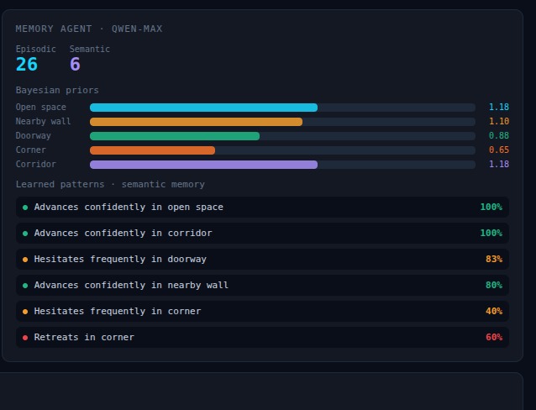Image resolution: width=536 pixels, height=410 pixels.
Task: Click 'Learned patterns · semantic memory' heading
Action: [x=110, y=184]
